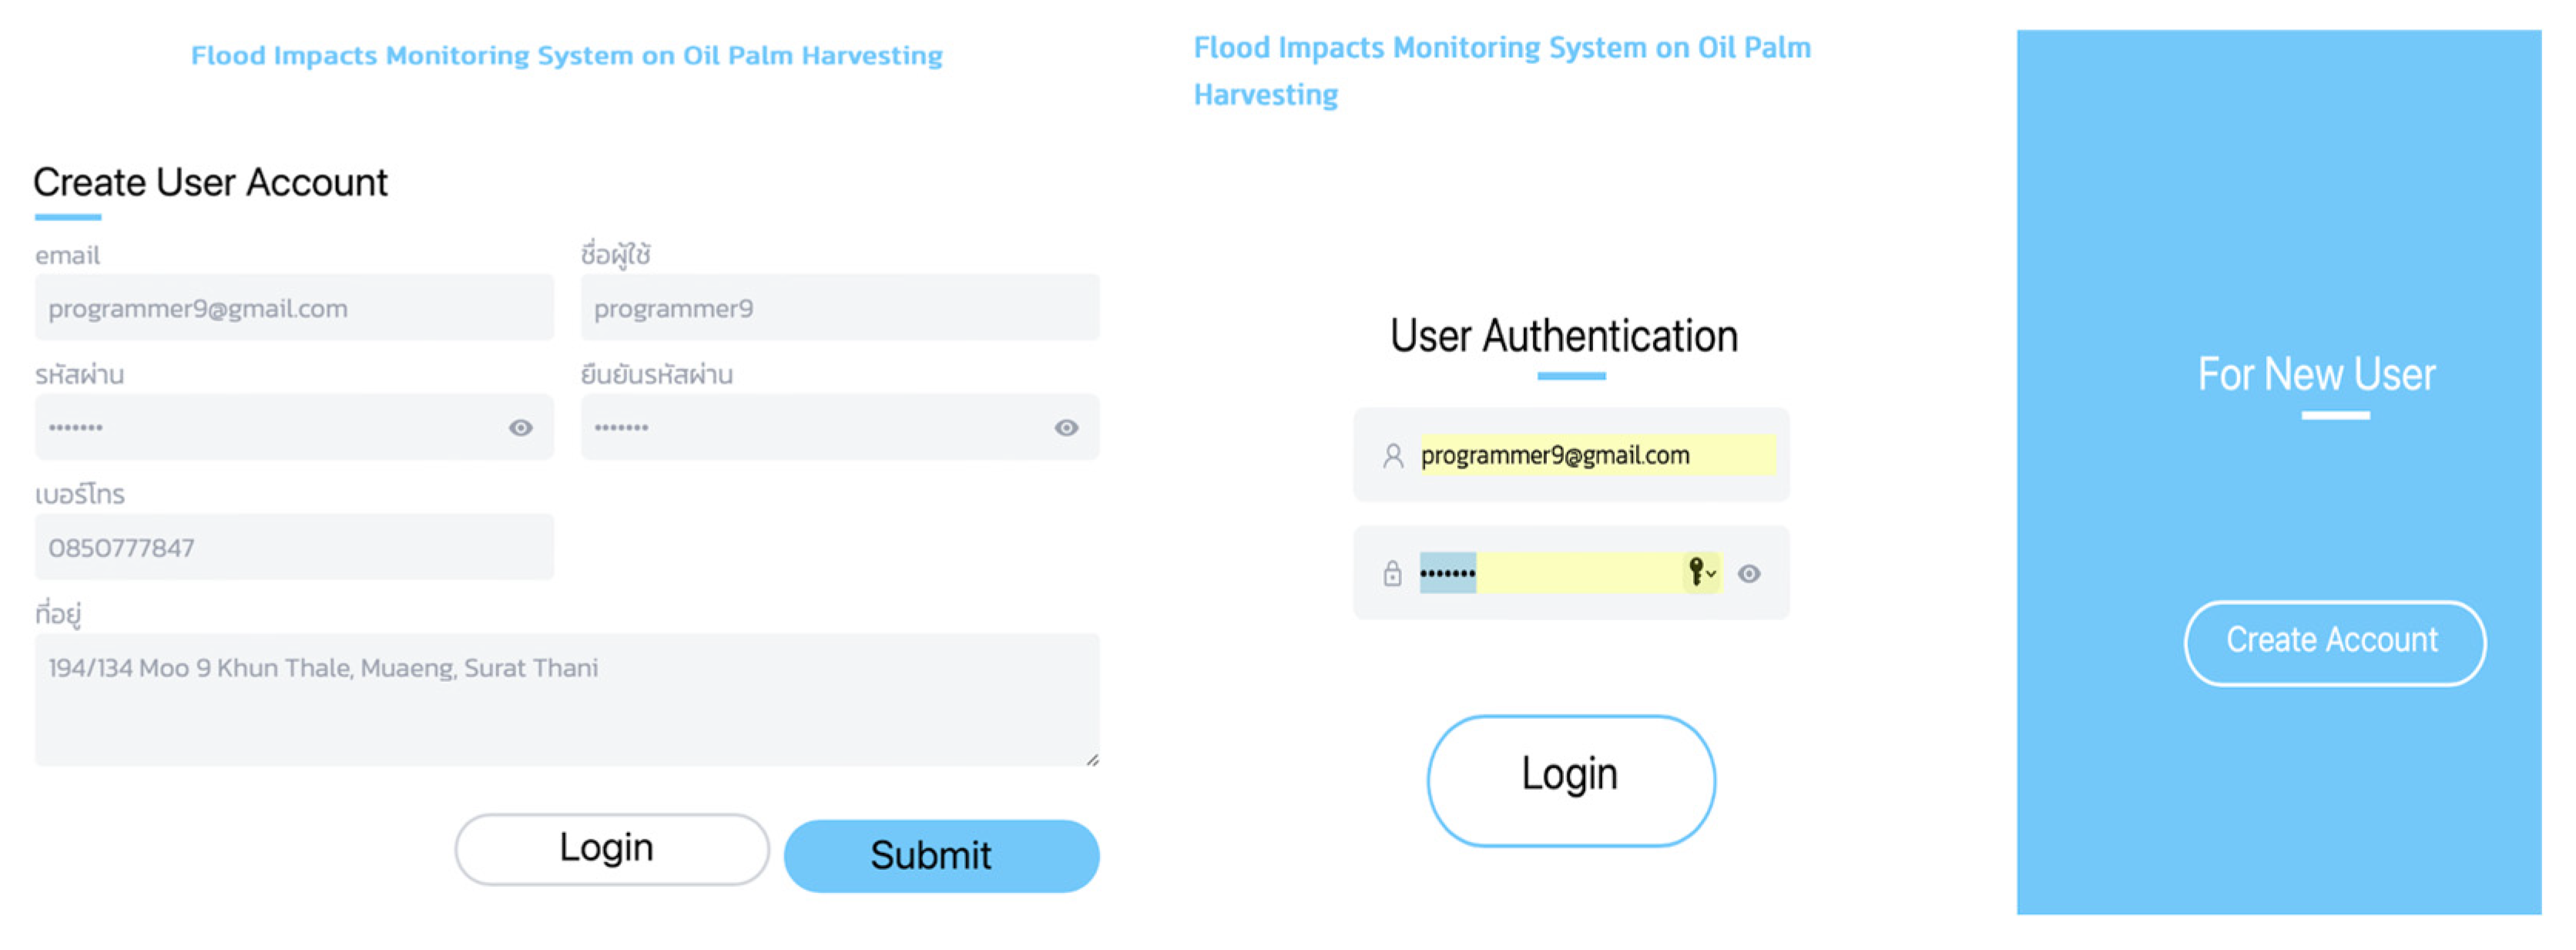This screenshot has height=950, width=2576.
Task: Open the password manager key dropdown
Action: (1700, 573)
